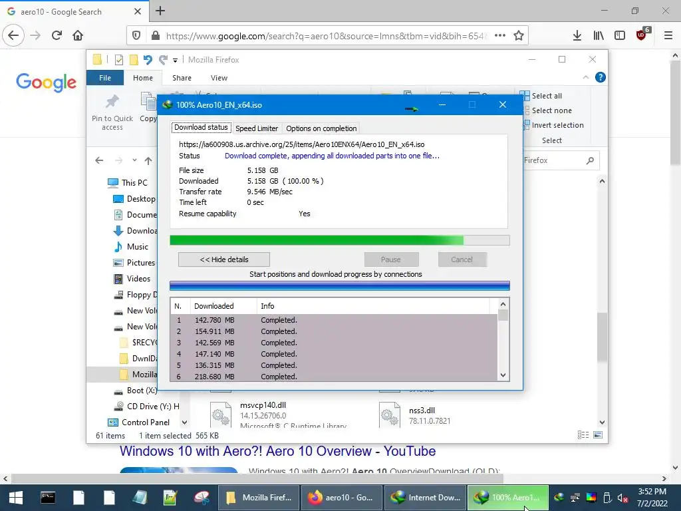
Task: Open the Explorer View ribbon tab
Action: (x=219, y=78)
